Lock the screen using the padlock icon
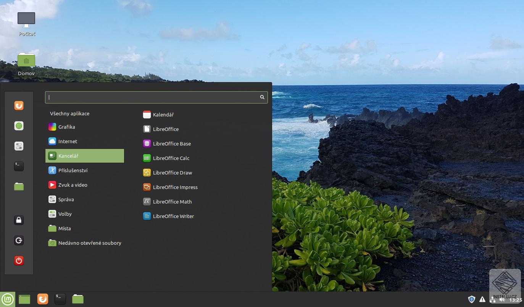This screenshot has width=524, height=307. [x=19, y=220]
